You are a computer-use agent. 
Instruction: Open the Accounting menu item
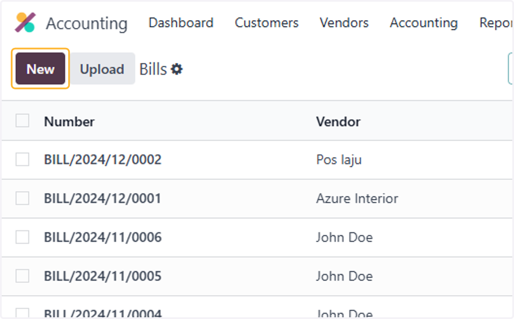click(424, 23)
